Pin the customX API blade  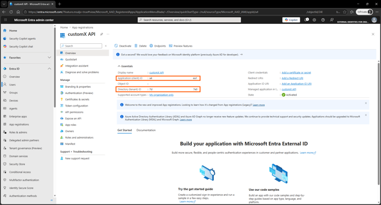(x=102, y=34)
